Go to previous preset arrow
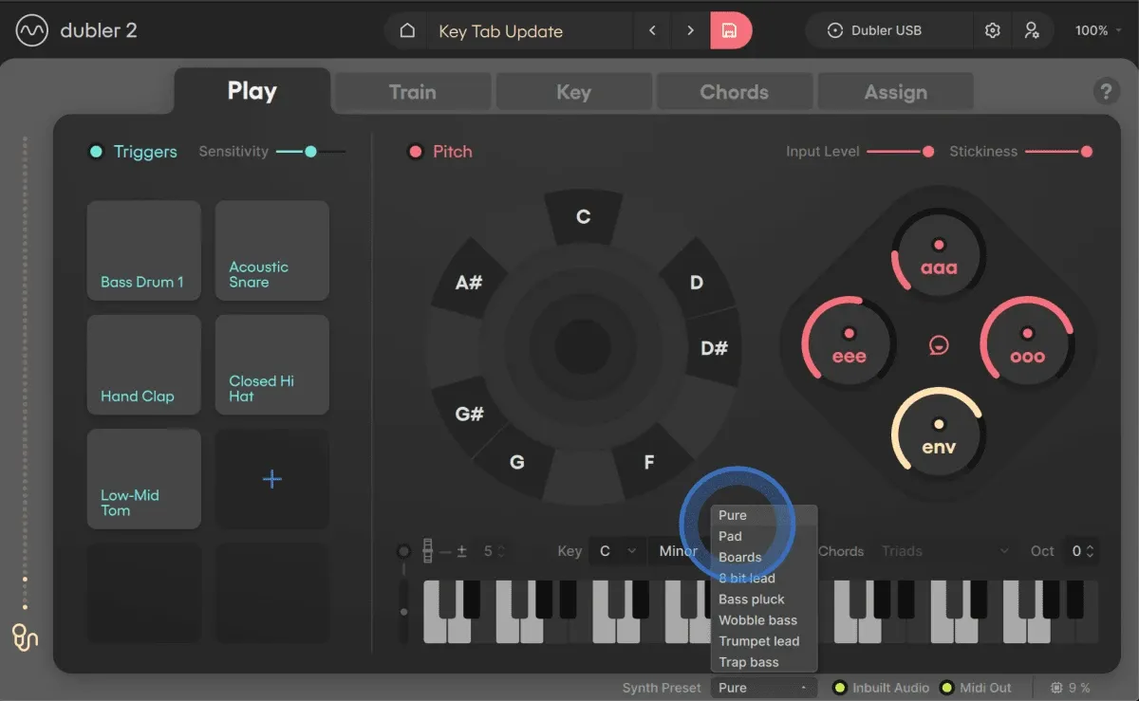 [x=652, y=30]
